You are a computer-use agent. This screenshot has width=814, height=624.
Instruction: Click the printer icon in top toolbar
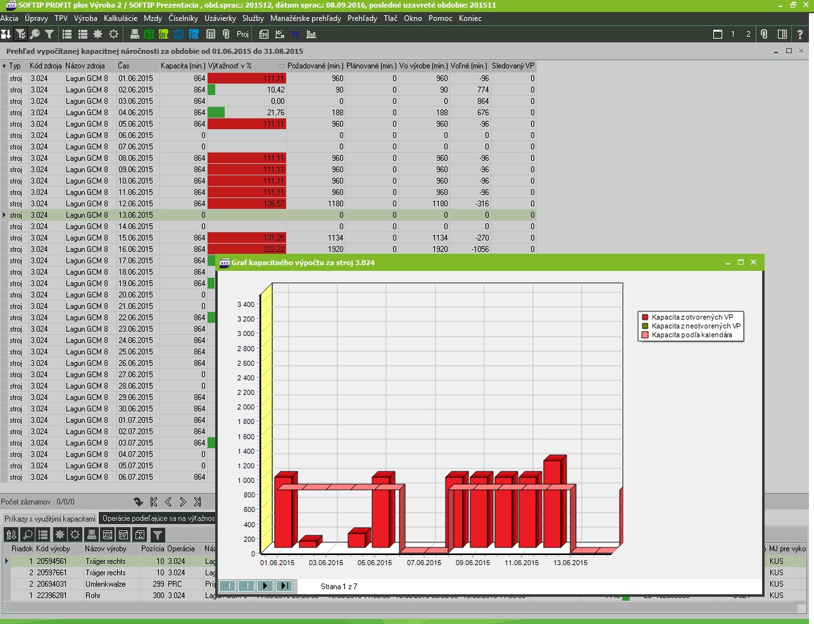pos(134,34)
